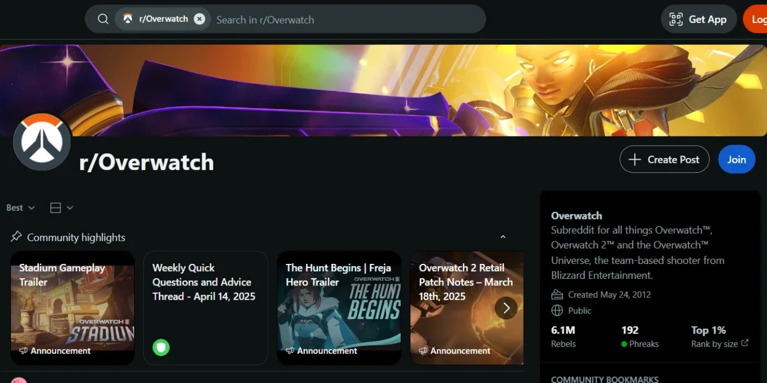This screenshot has width=767, height=383.
Task: Join the r/Overwatch community
Action: click(x=736, y=159)
